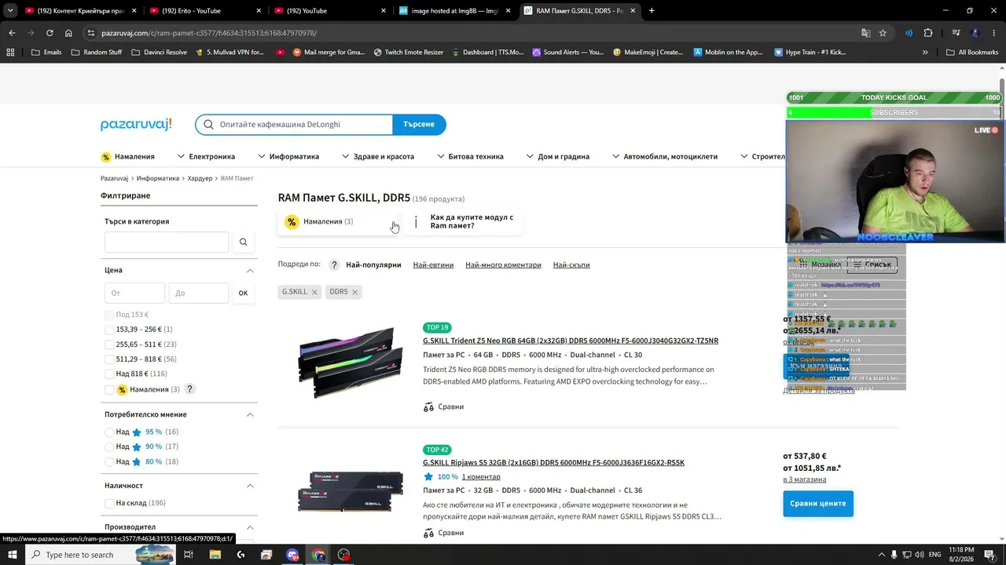This screenshot has width=1006, height=565.
Task: Expand the 'Здраве и красота' category menu
Action: point(377,156)
